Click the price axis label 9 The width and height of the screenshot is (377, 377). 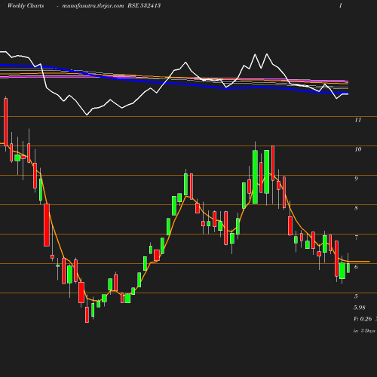[356, 179]
